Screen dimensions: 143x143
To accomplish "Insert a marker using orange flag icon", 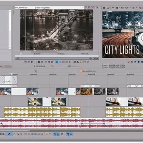I will 47,134.
